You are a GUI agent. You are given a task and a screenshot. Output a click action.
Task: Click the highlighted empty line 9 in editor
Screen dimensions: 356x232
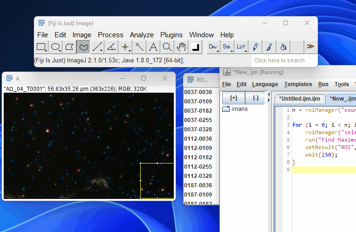tap(324, 170)
